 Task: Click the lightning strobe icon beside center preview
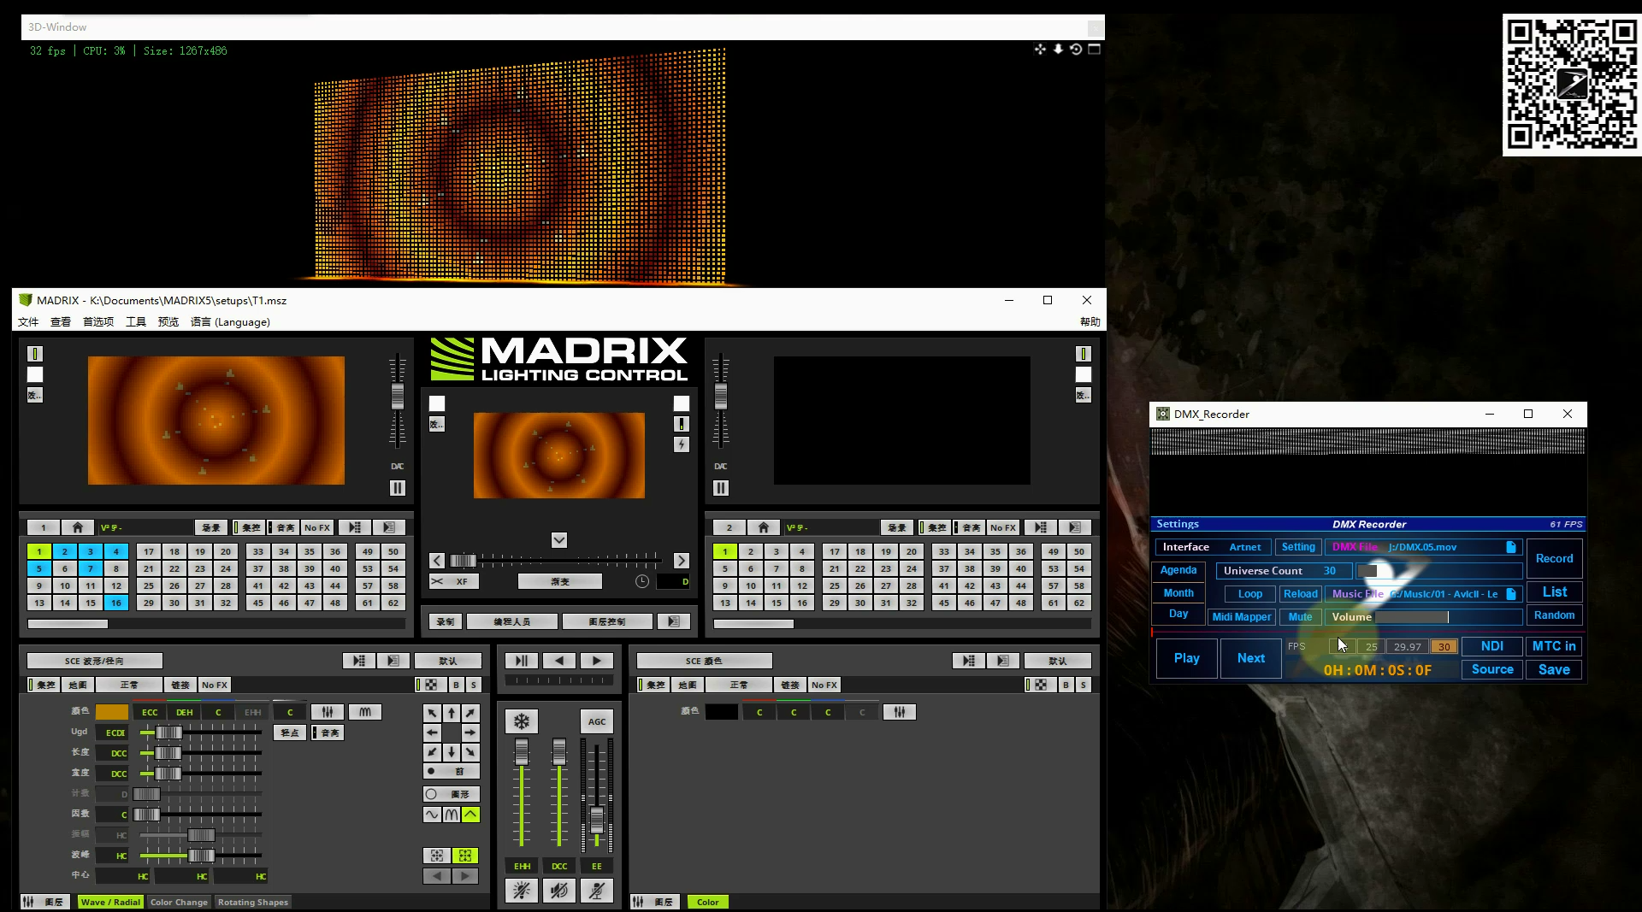tap(682, 444)
